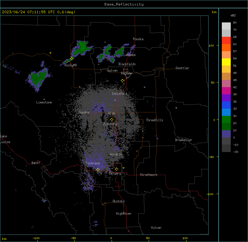The height and width of the screenshot is (242, 248).
Task: Click the Ponoka town label
Action: (138, 39)
